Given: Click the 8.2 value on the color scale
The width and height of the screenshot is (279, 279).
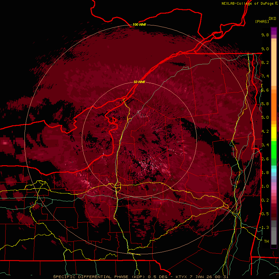Looking at the screenshot, I should [265, 62].
